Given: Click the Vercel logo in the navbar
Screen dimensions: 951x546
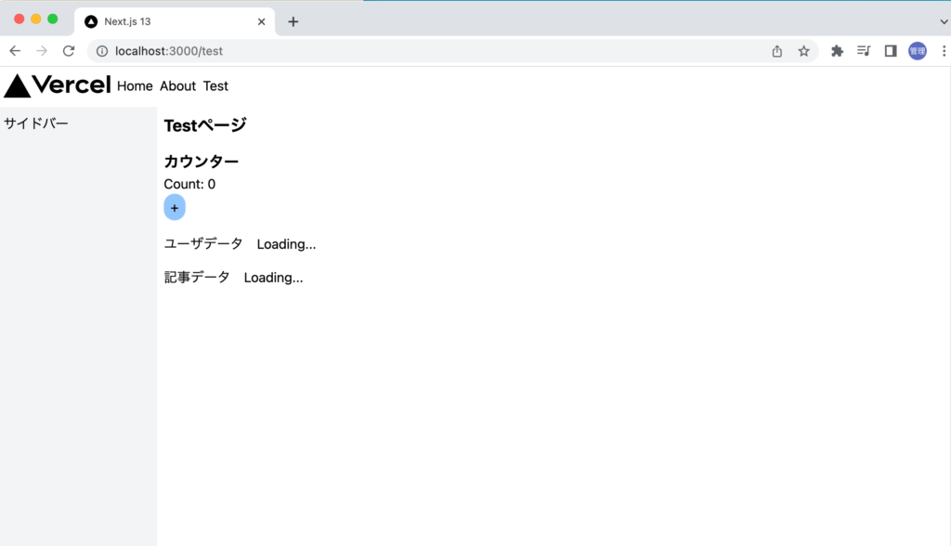Looking at the screenshot, I should 56,85.
